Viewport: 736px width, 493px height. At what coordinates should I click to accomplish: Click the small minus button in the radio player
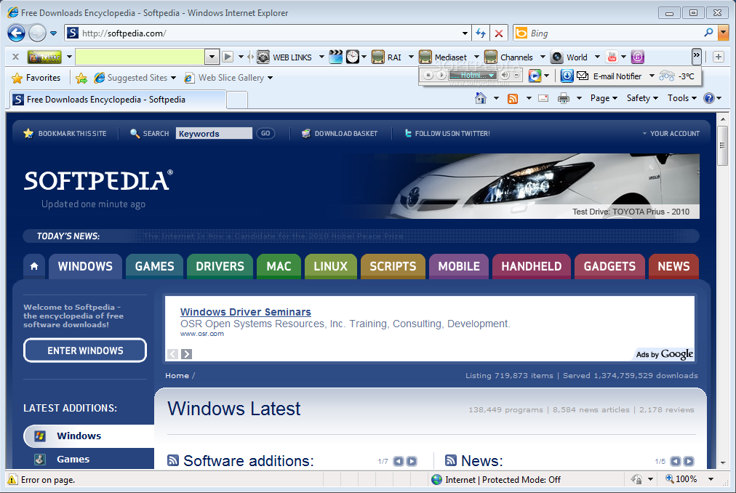pos(516,75)
